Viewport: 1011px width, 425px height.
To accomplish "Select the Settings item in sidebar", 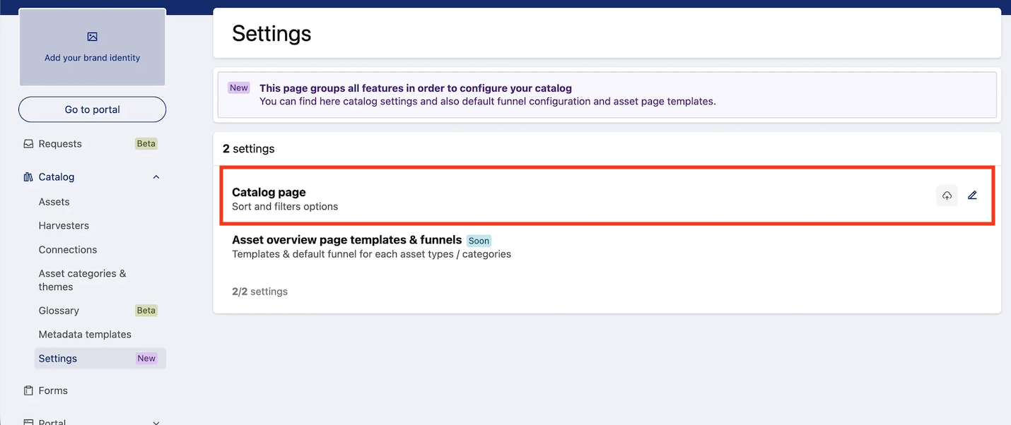I will click(x=100, y=359).
